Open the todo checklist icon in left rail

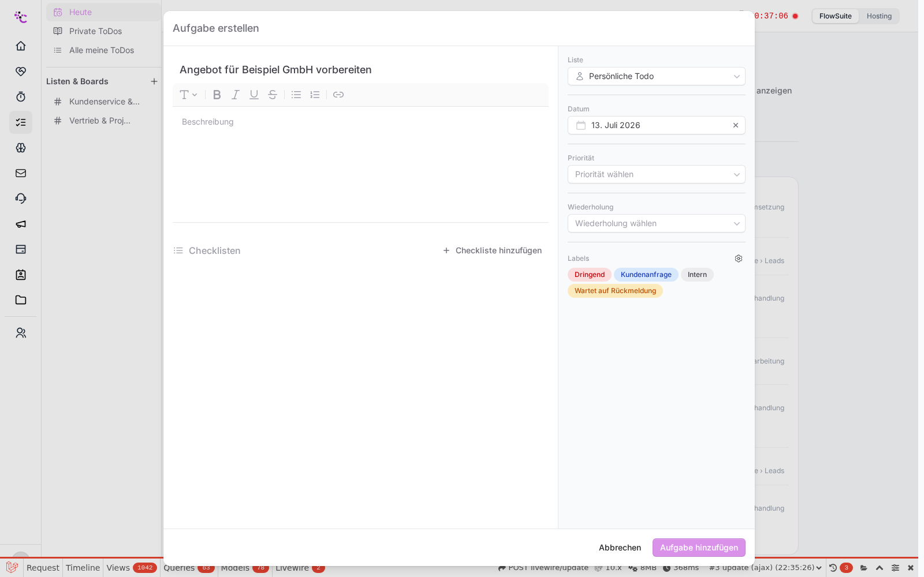pos(21,122)
